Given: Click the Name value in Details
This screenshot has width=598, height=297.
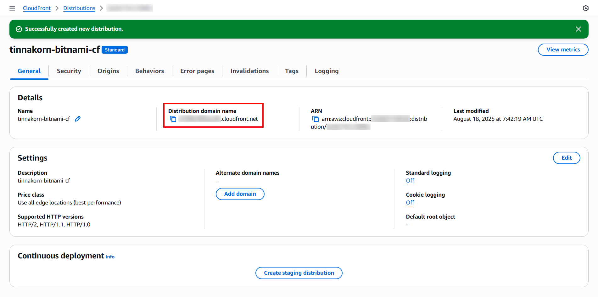Looking at the screenshot, I should coord(44,119).
